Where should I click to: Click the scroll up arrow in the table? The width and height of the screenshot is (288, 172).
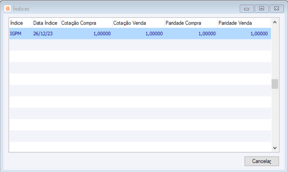click(x=275, y=22)
